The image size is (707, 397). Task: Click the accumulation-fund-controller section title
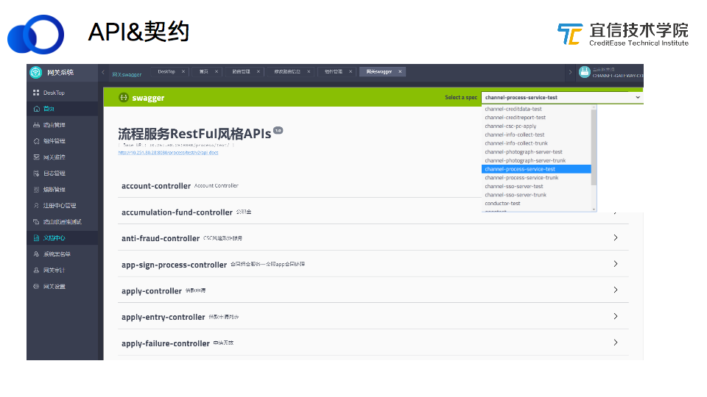[177, 212]
